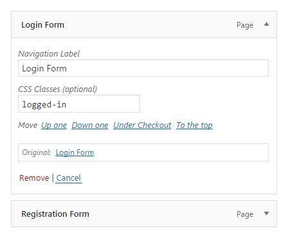Screen dimensions: 288x238
Task: Click the Navigation Label caption text
Action: 49,54
